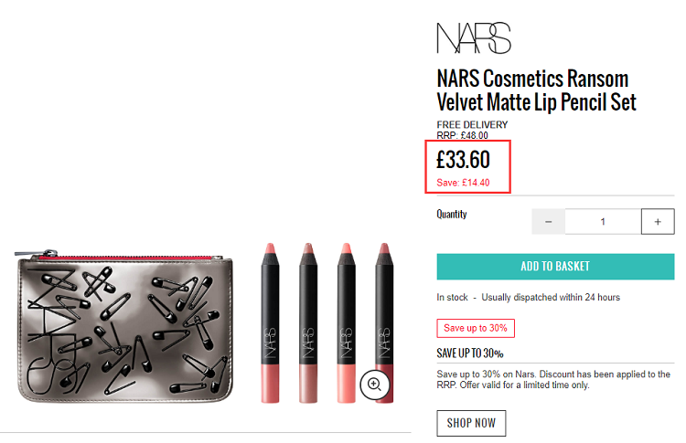
Task: Click the £33.60 price
Action: 464,160
